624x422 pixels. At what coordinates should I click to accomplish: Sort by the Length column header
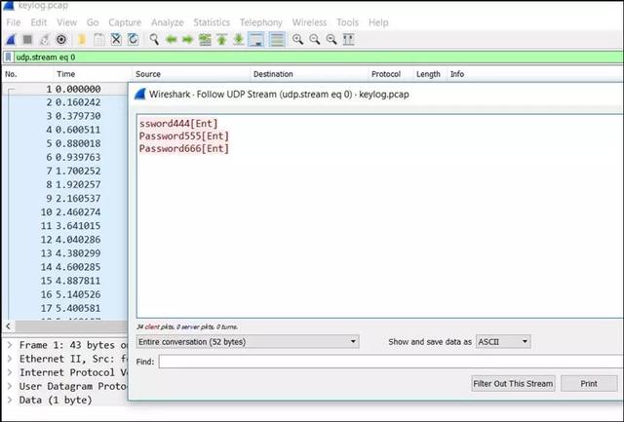(429, 74)
